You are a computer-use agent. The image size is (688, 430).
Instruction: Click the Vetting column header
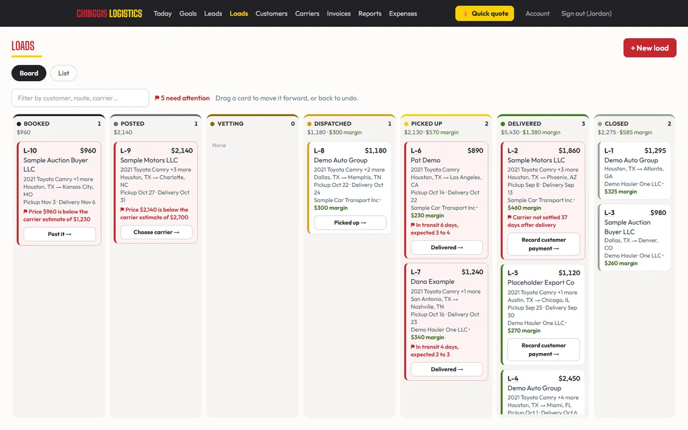click(x=253, y=124)
